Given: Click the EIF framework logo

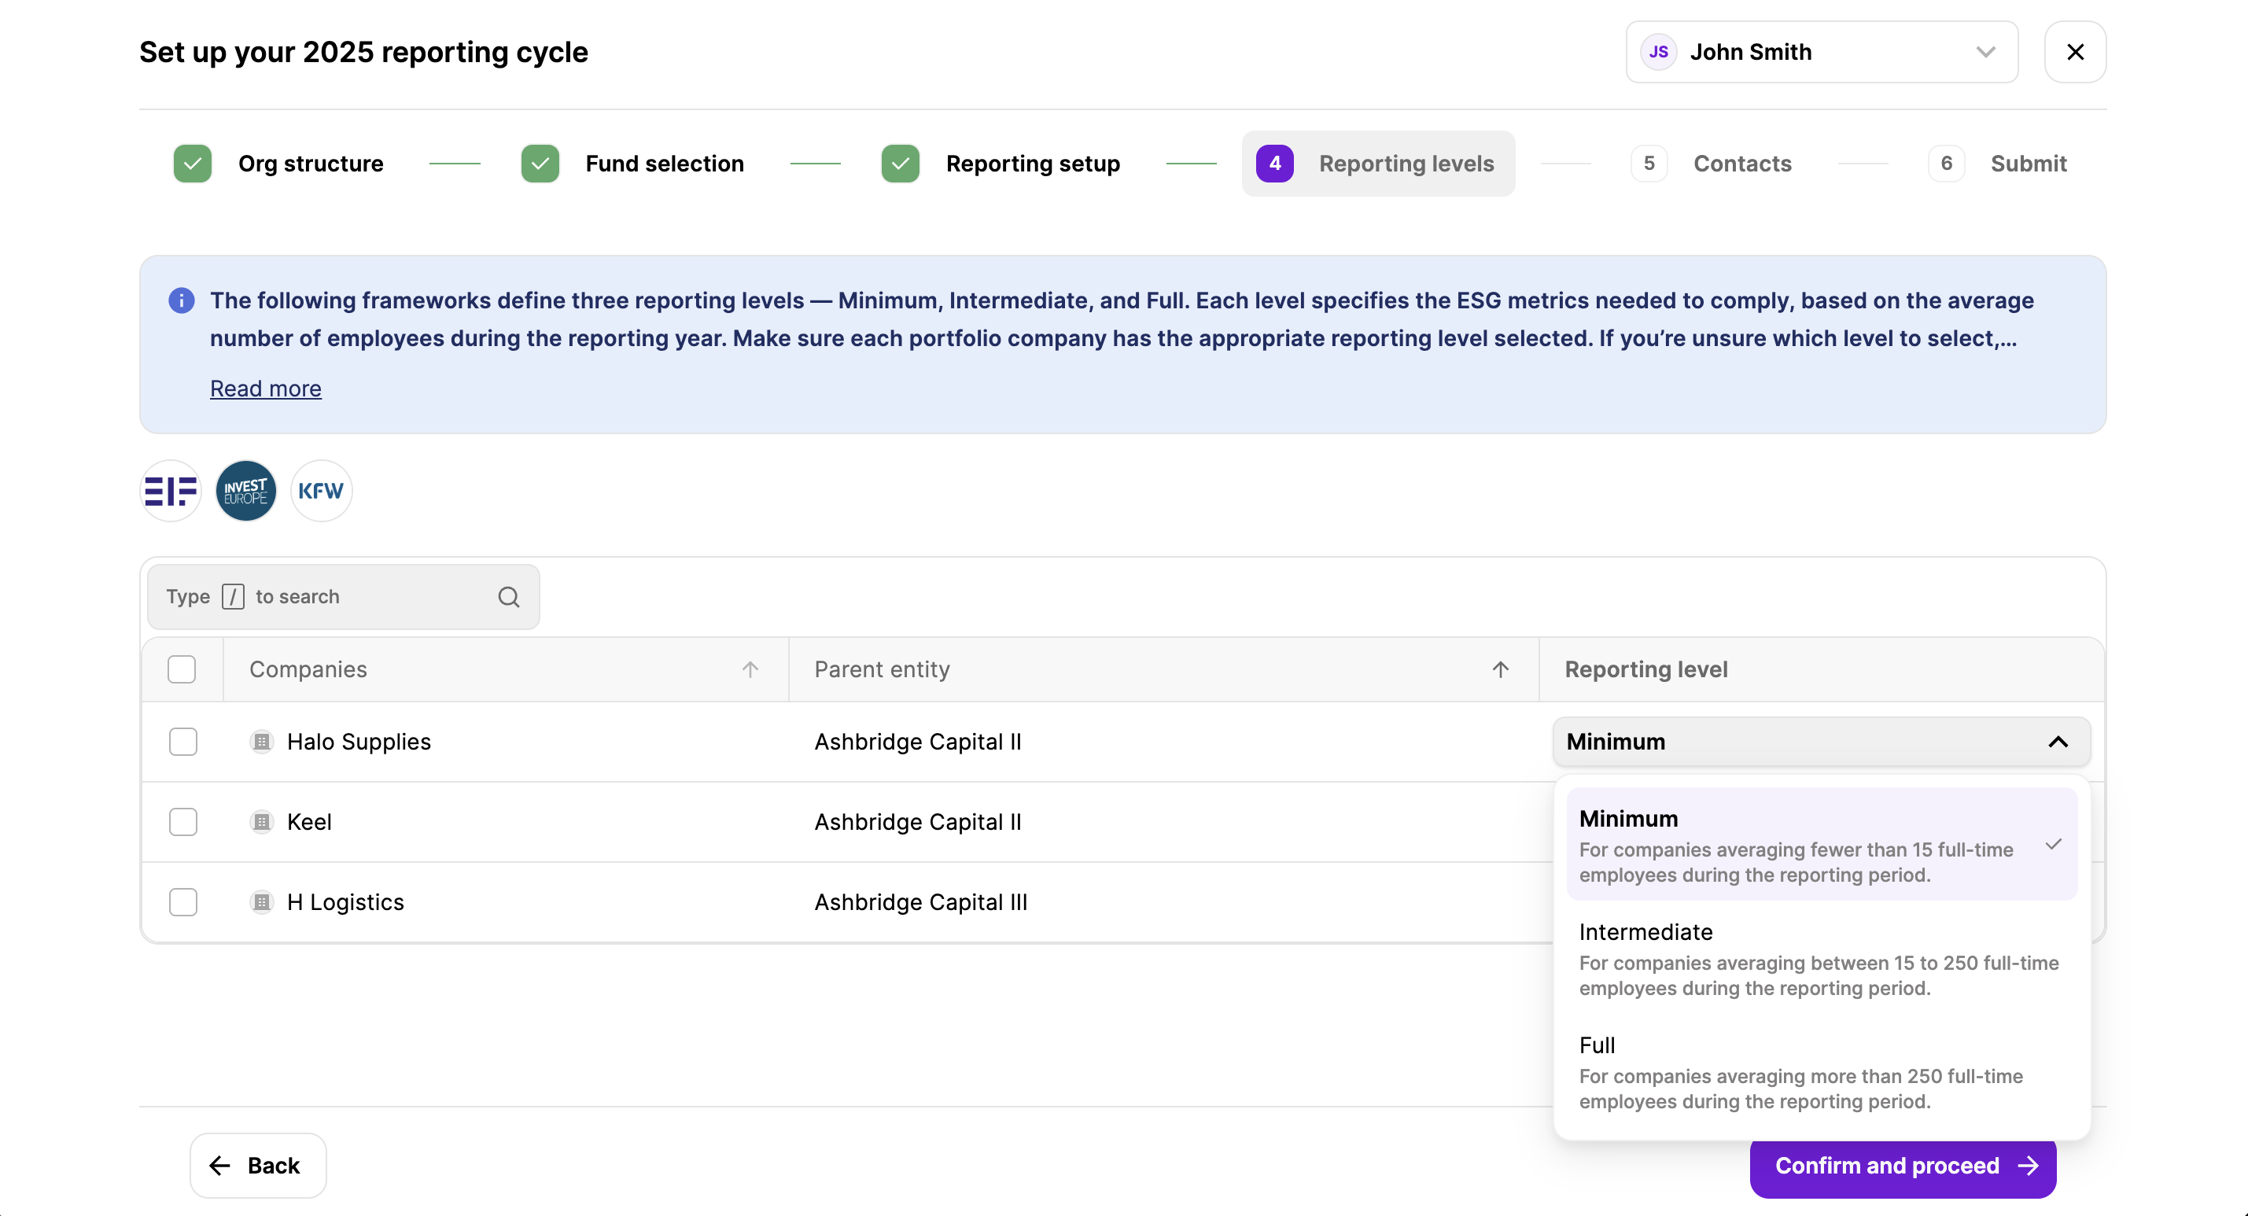Looking at the screenshot, I should click(171, 491).
